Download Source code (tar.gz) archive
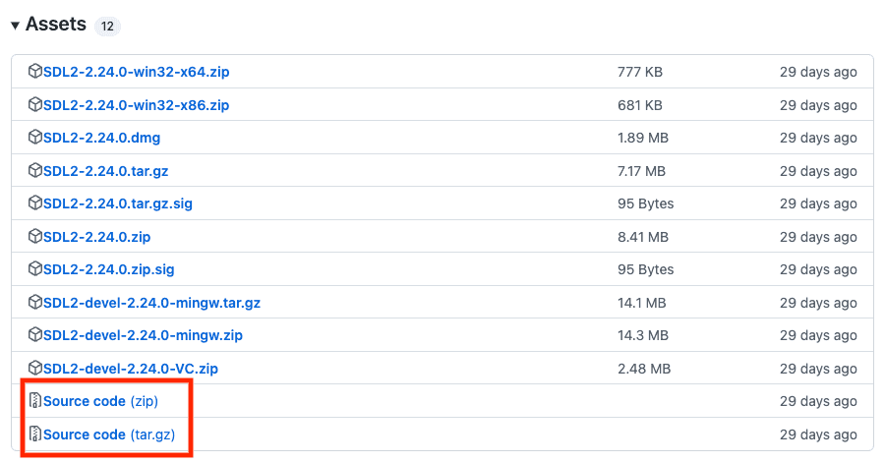 click(108, 434)
